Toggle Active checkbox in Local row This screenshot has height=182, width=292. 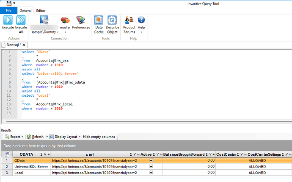click(151, 173)
